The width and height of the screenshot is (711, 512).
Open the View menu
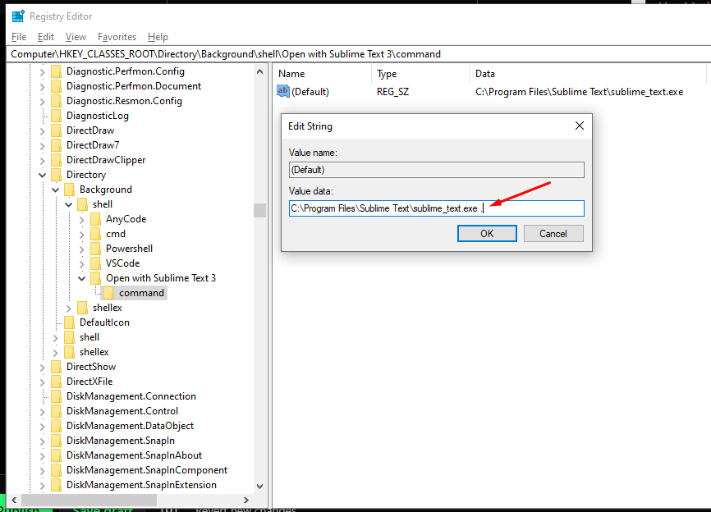coord(76,37)
